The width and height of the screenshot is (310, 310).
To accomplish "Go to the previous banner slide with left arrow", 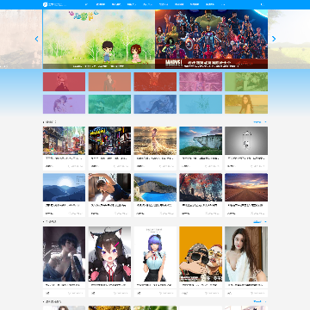I will [36, 39].
